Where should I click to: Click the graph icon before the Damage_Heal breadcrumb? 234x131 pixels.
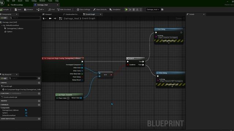click(x=61, y=19)
